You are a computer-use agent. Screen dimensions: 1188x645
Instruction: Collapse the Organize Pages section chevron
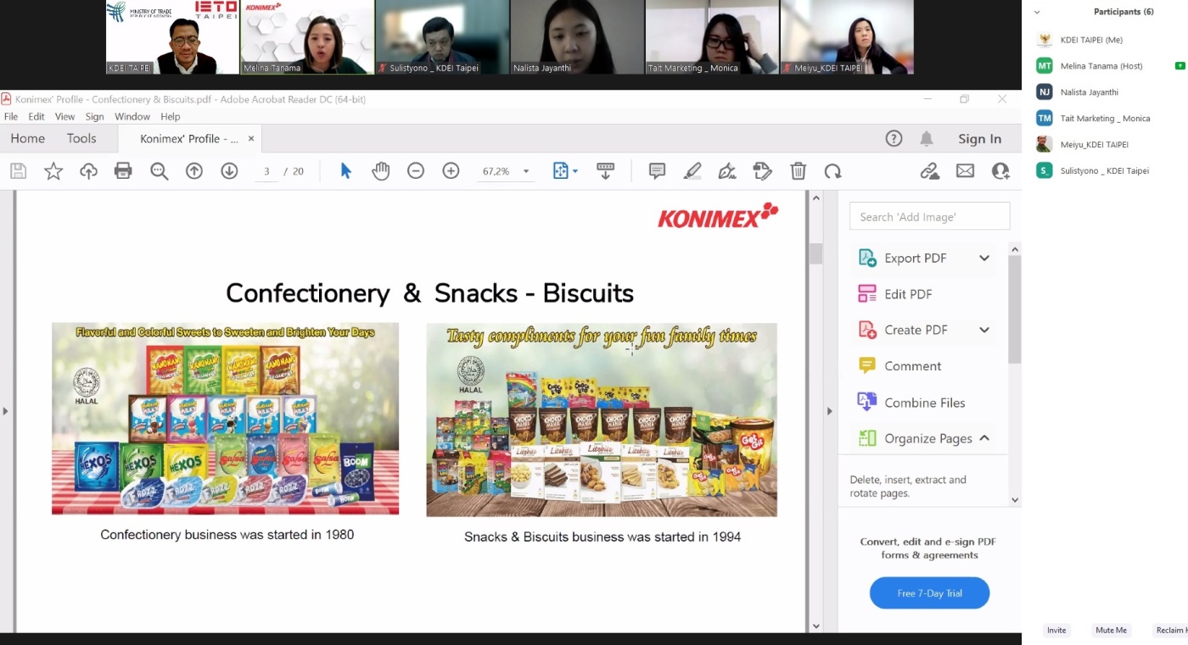pyautogui.click(x=984, y=438)
